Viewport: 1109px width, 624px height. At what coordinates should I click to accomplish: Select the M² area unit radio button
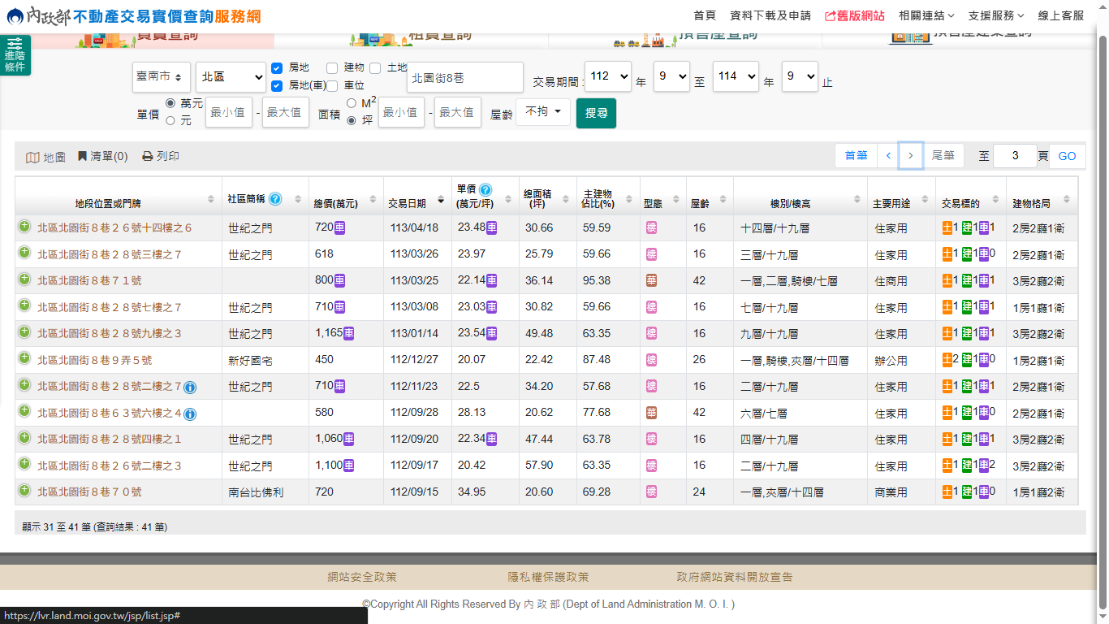(x=352, y=103)
